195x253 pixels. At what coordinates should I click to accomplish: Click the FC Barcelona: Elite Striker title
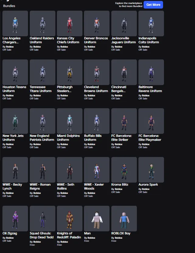[122, 138]
